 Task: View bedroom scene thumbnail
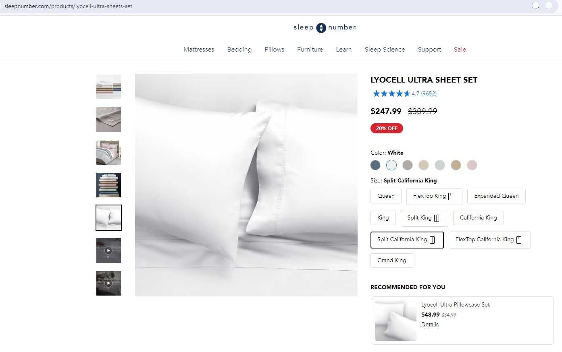tap(108, 152)
